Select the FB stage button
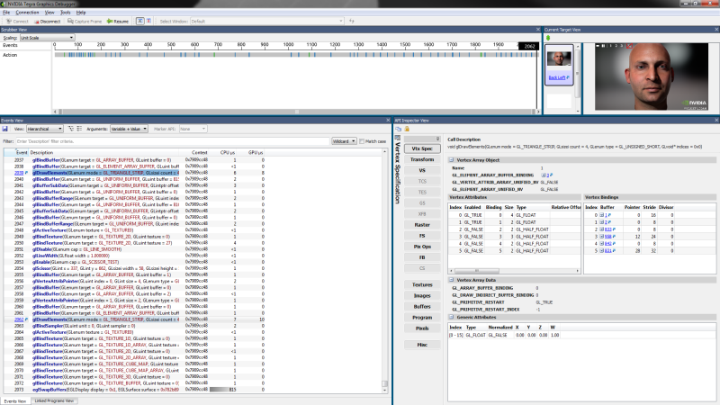The image size is (720, 405). click(x=422, y=257)
